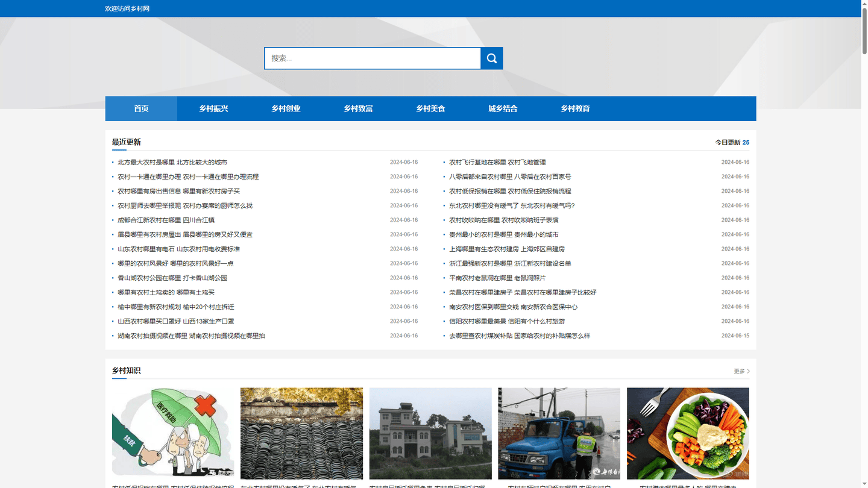The height and width of the screenshot is (488, 868).
Task: Click into the 搜索 input field
Action: click(x=373, y=58)
